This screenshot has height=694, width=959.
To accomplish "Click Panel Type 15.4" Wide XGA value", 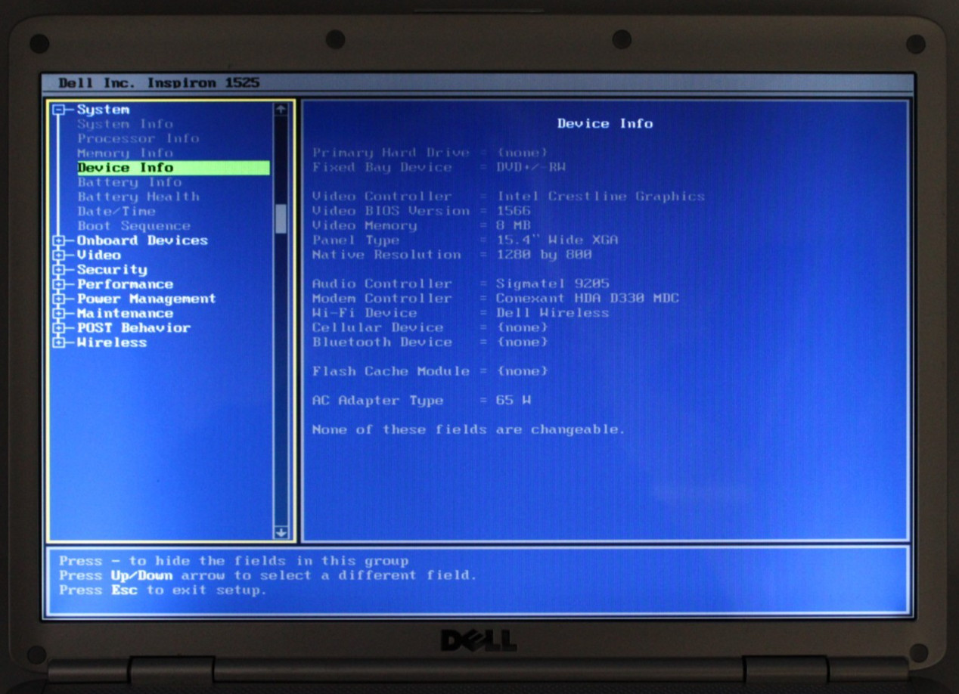I will (557, 240).
